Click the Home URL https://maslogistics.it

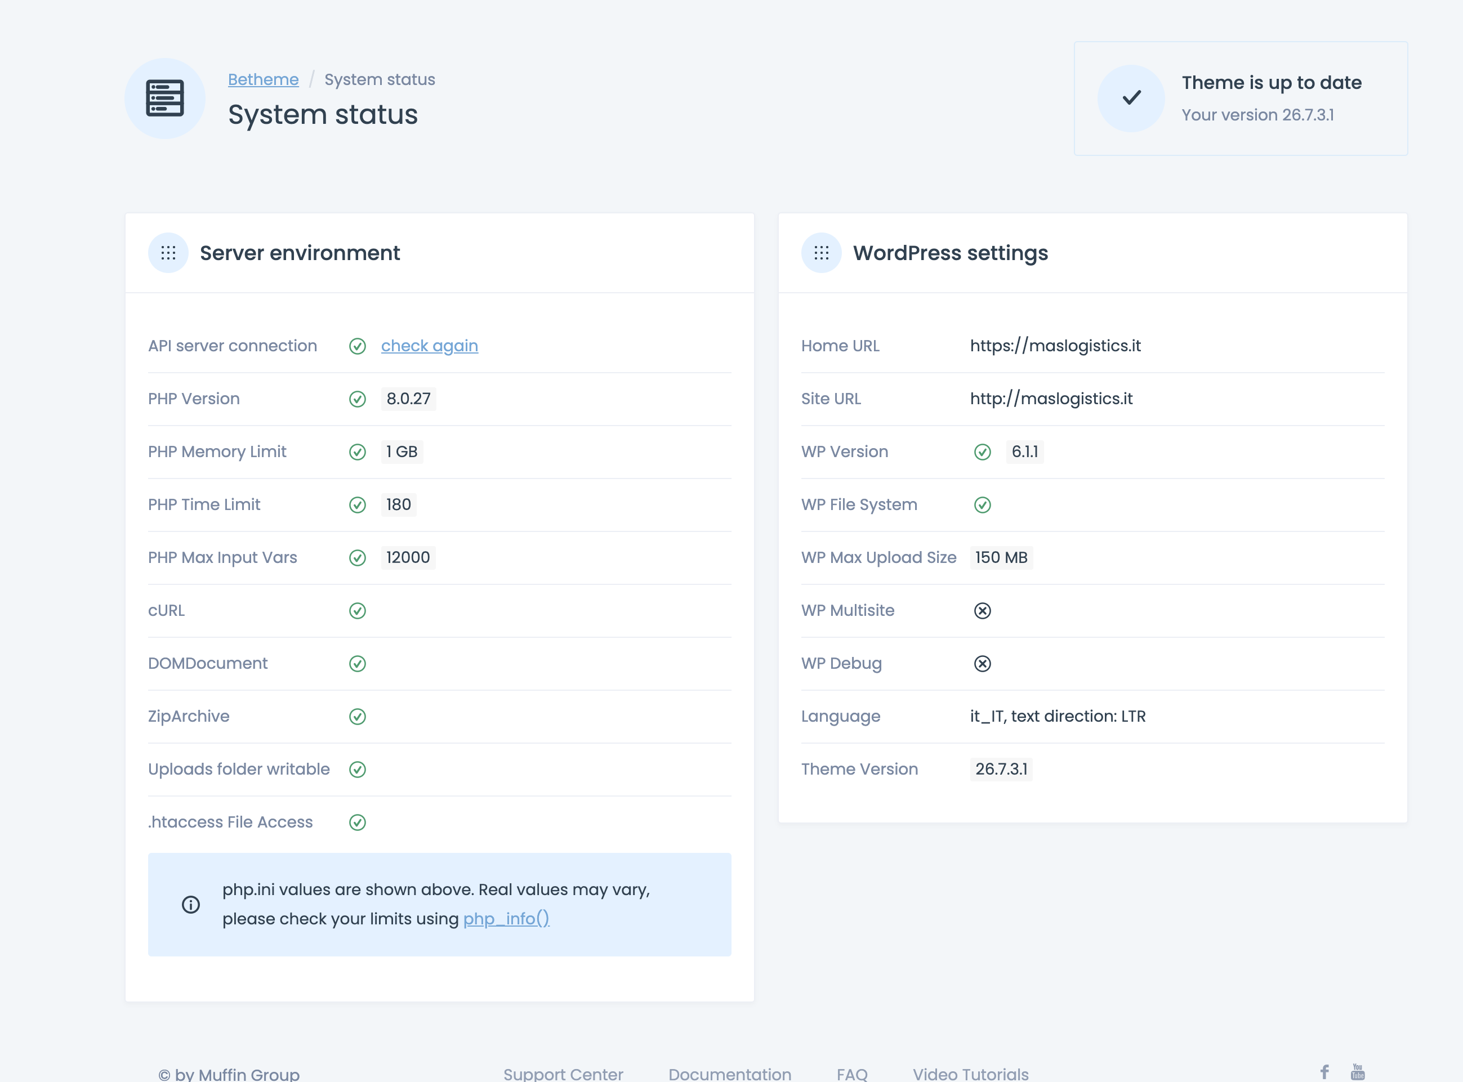coord(1055,346)
